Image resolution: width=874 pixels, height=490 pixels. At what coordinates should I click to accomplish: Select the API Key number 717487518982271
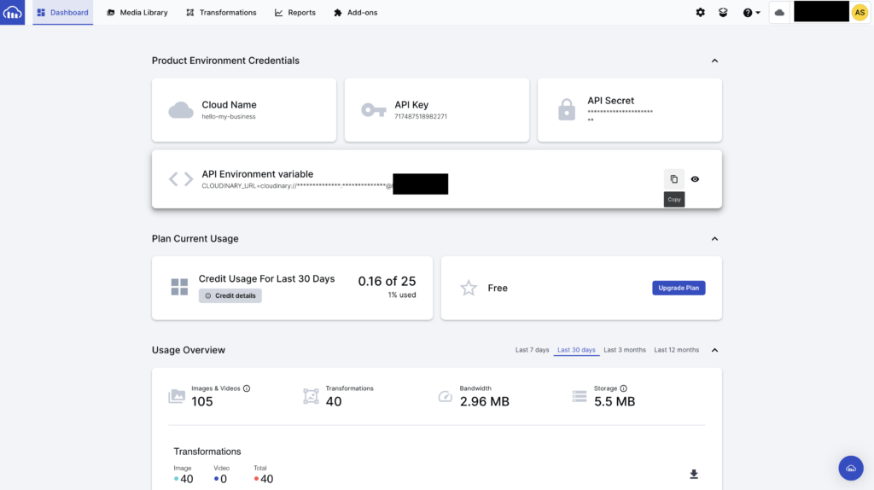421,116
